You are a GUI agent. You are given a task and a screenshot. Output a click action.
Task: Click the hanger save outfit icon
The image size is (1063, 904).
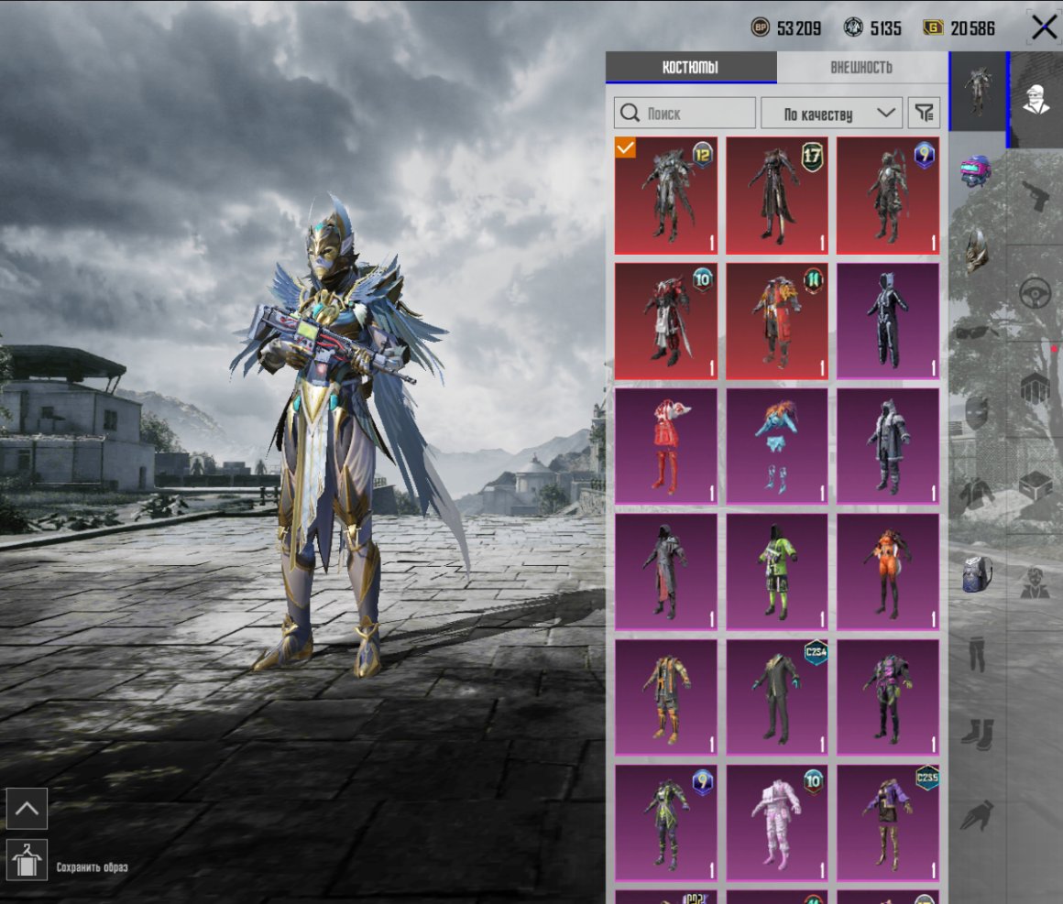click(x=27, y=860)
